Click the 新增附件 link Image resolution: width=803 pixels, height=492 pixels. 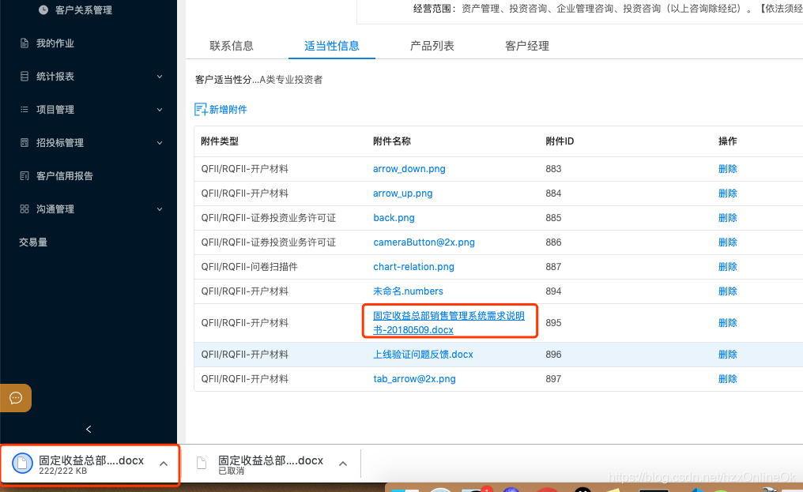228,110
